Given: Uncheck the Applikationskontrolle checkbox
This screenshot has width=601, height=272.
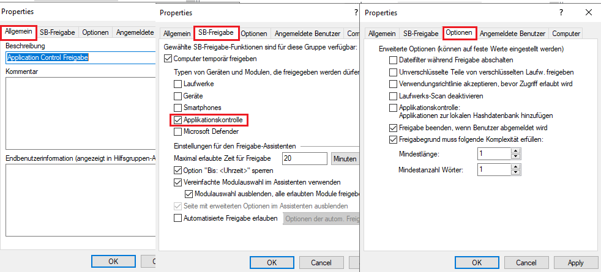Looking at the screenshot, I should [x=178, y=120].
